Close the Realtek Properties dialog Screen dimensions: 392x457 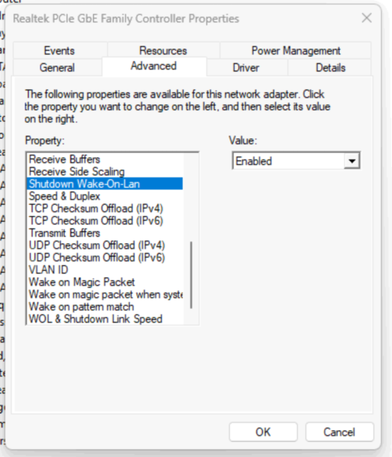coord(366,18)
